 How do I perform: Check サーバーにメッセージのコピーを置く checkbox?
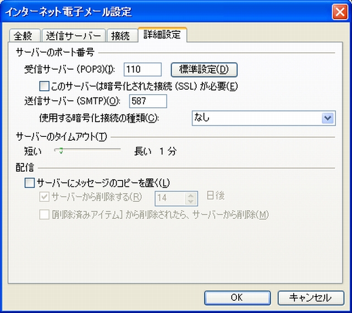click(x=30, y=183)
